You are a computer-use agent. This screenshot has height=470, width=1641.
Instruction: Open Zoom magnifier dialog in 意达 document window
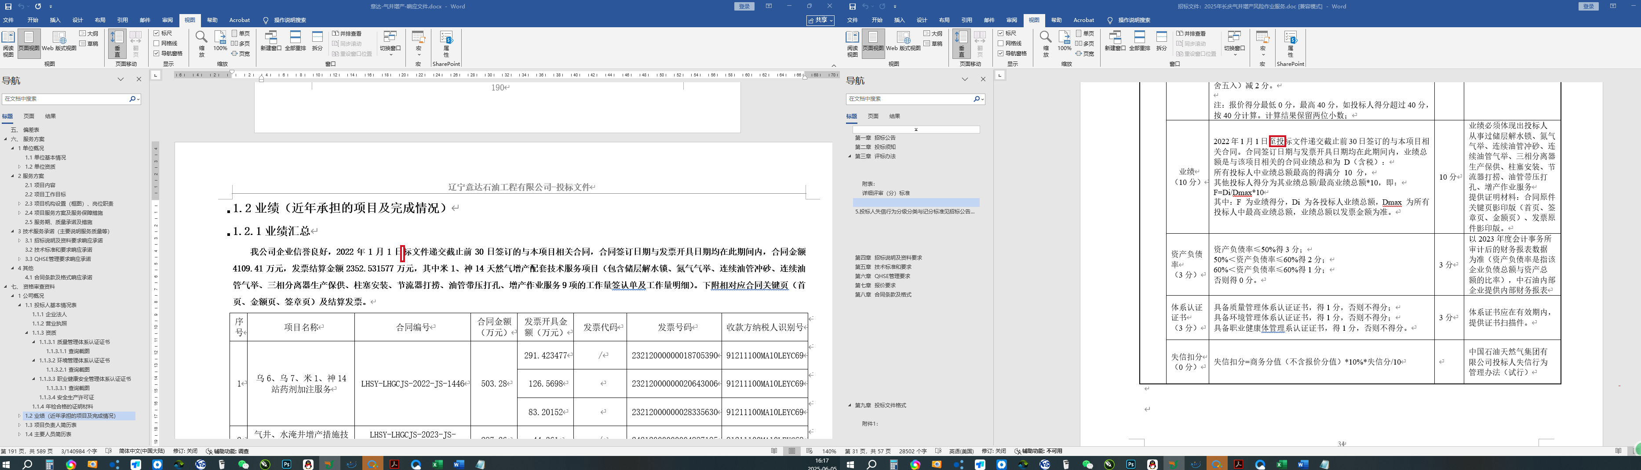(x=201, y=42)
